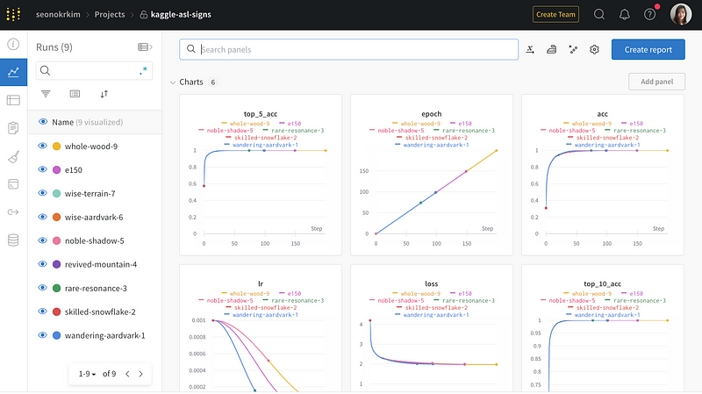Open the x-axis settings icon
The image size is (702, 394).
530,49
